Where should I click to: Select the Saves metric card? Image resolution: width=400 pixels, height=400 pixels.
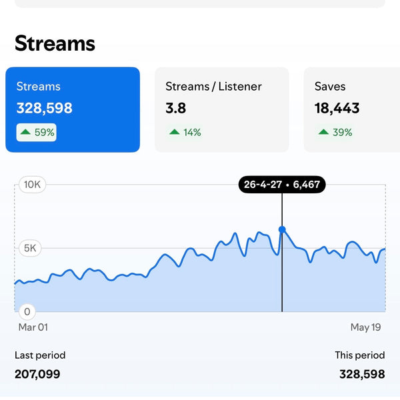point(352,110)
